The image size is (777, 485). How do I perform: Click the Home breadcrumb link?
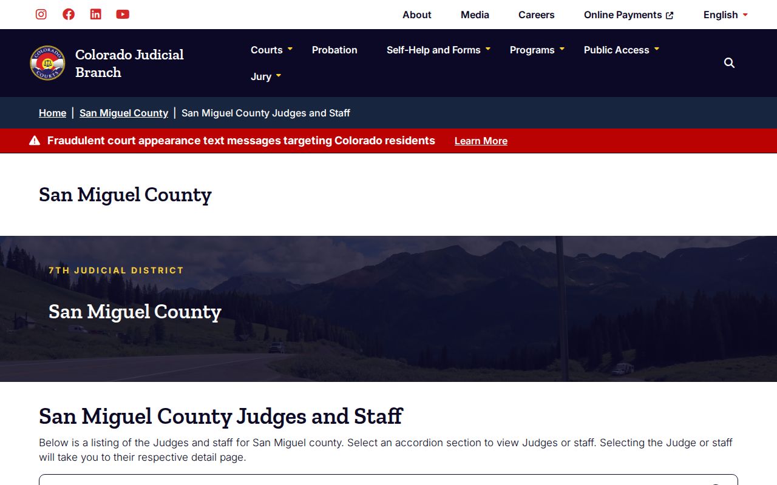52,113
